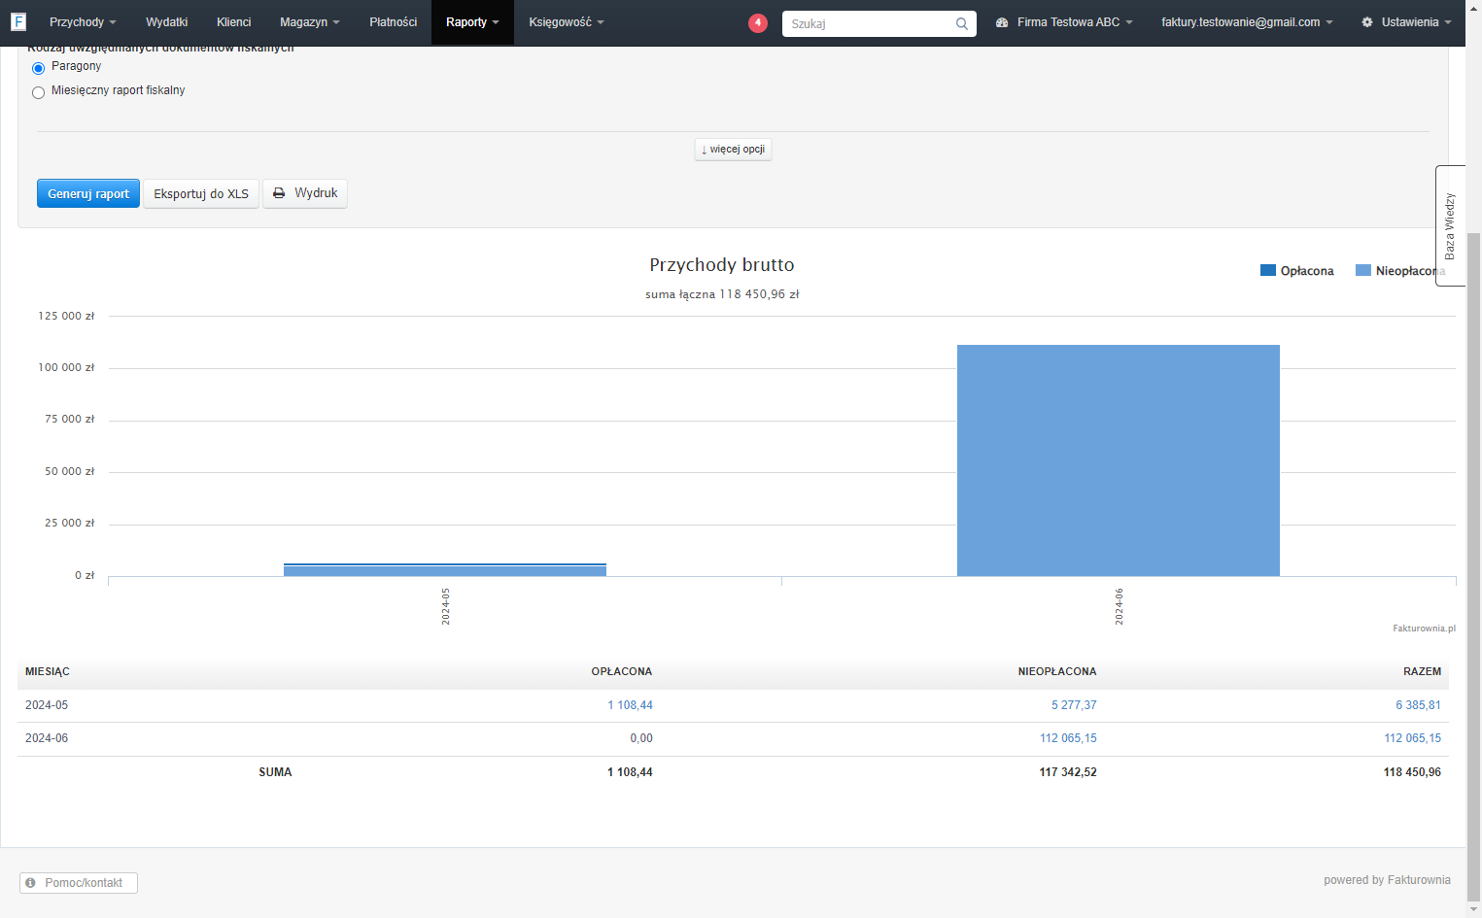Click Eksportuj do XLS button
Screen dimensions: 1482x918
[x=201, y=193]
